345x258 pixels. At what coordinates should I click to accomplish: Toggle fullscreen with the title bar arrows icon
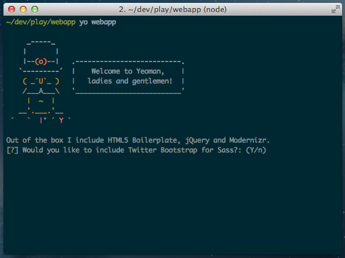[336, 10]
